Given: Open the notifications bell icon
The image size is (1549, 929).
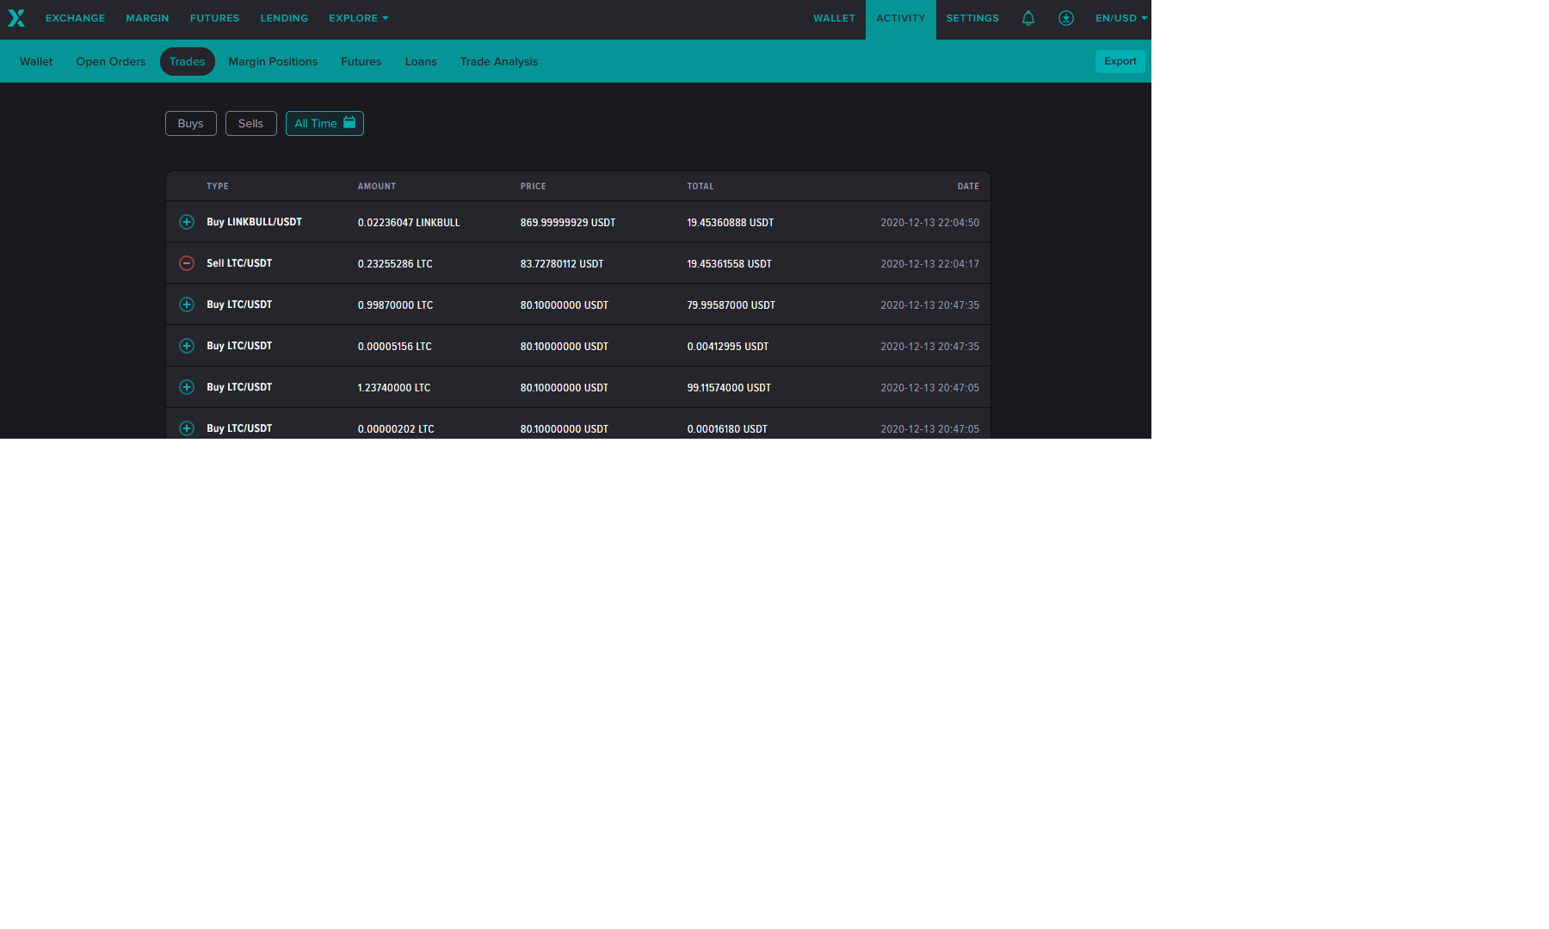Looking at the screenshot, I should 1028,18.
